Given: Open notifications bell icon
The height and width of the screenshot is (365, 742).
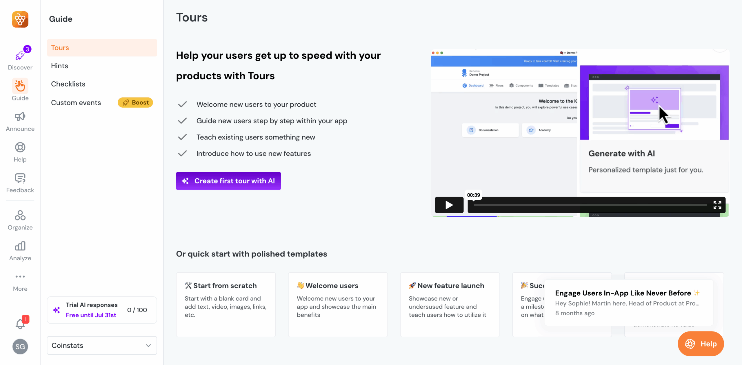Looking at the screenshot, I should tap(20, 324).
